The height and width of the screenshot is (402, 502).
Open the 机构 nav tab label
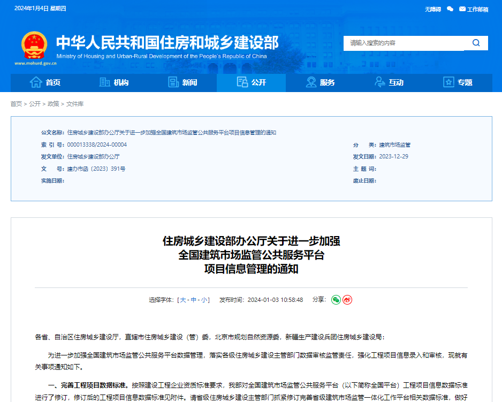point(121,82)
